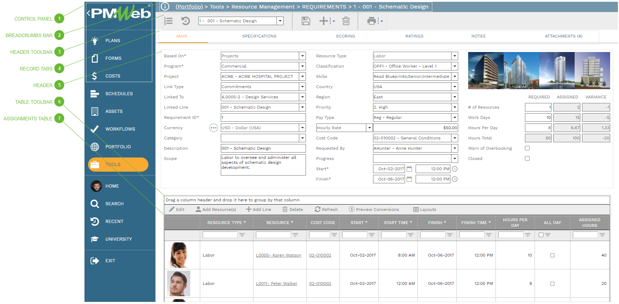Enable Warn of Overbooking checkbox
Screen dimensions: 619x304
click(527, 149)
